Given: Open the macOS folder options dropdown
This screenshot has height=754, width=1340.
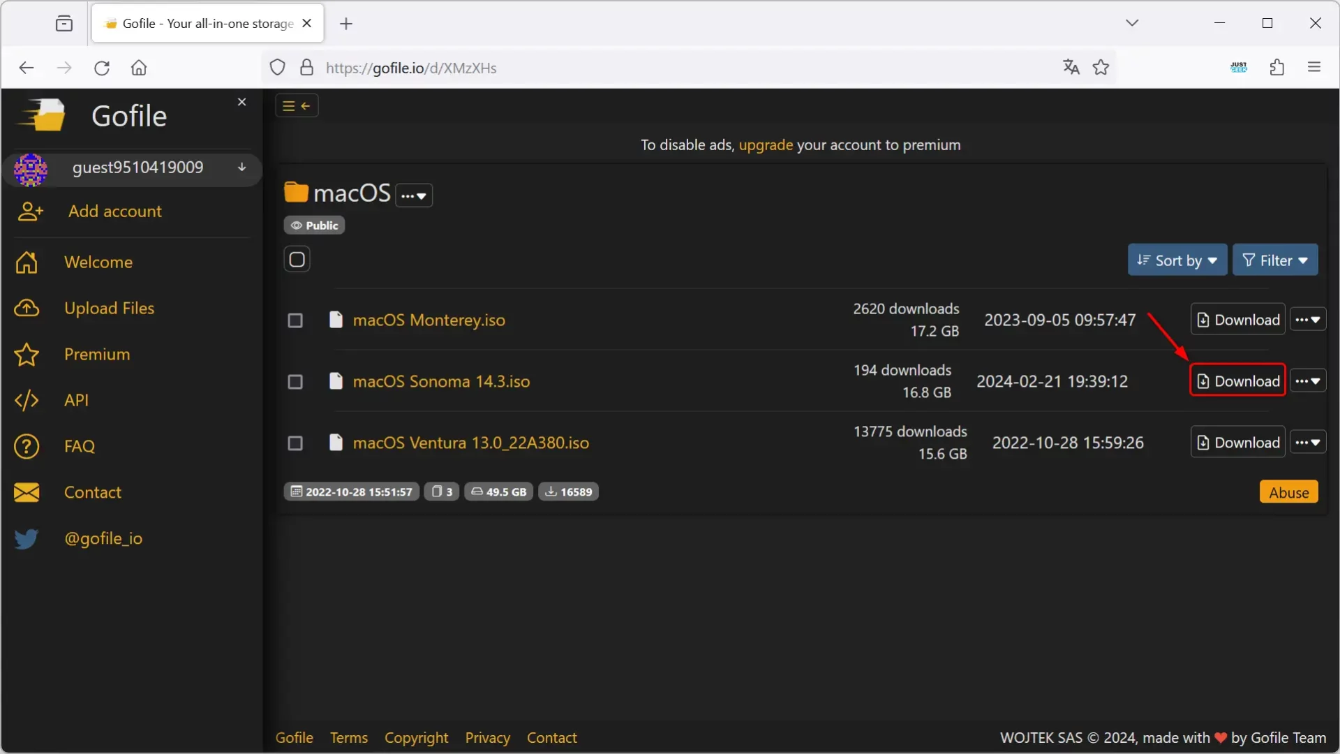Looking at the screenshot, I should (414, 195).
